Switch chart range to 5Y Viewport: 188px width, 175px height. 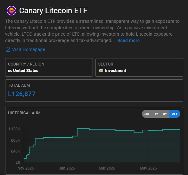(165, 114)
